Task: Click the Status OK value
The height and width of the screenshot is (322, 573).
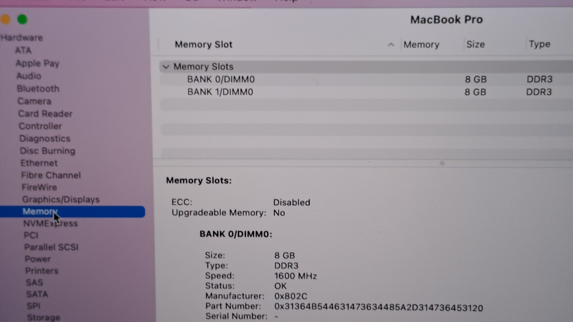Action: tap(280, 286)
